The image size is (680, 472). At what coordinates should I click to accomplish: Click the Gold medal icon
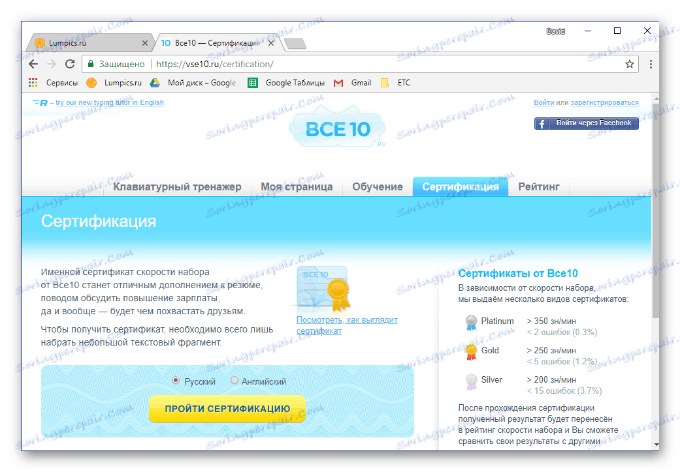(471, 352)
